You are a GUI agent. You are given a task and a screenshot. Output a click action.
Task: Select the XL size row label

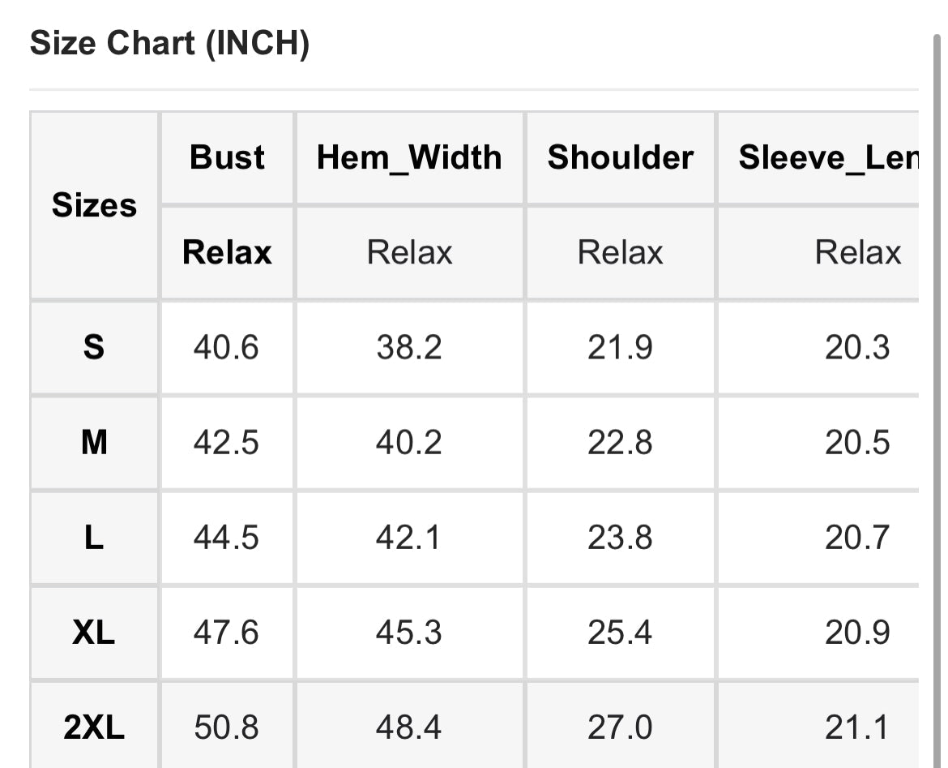[x=94, y=633]
